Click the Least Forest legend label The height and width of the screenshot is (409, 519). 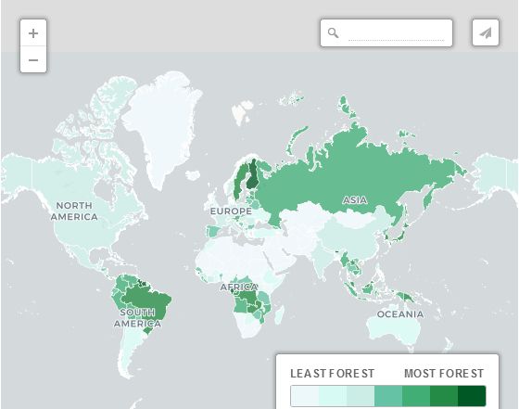[x=333, y=374]
